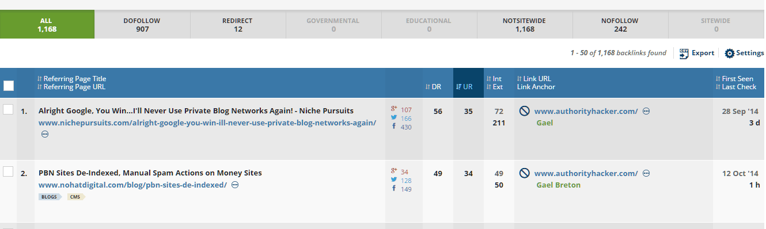Expand ellipsis next to row 1 authorityhacker.com link
Screen dimensions: 766x229
tap(646, 112)
